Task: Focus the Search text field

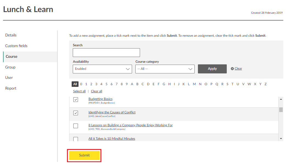Action: point(106,53)
